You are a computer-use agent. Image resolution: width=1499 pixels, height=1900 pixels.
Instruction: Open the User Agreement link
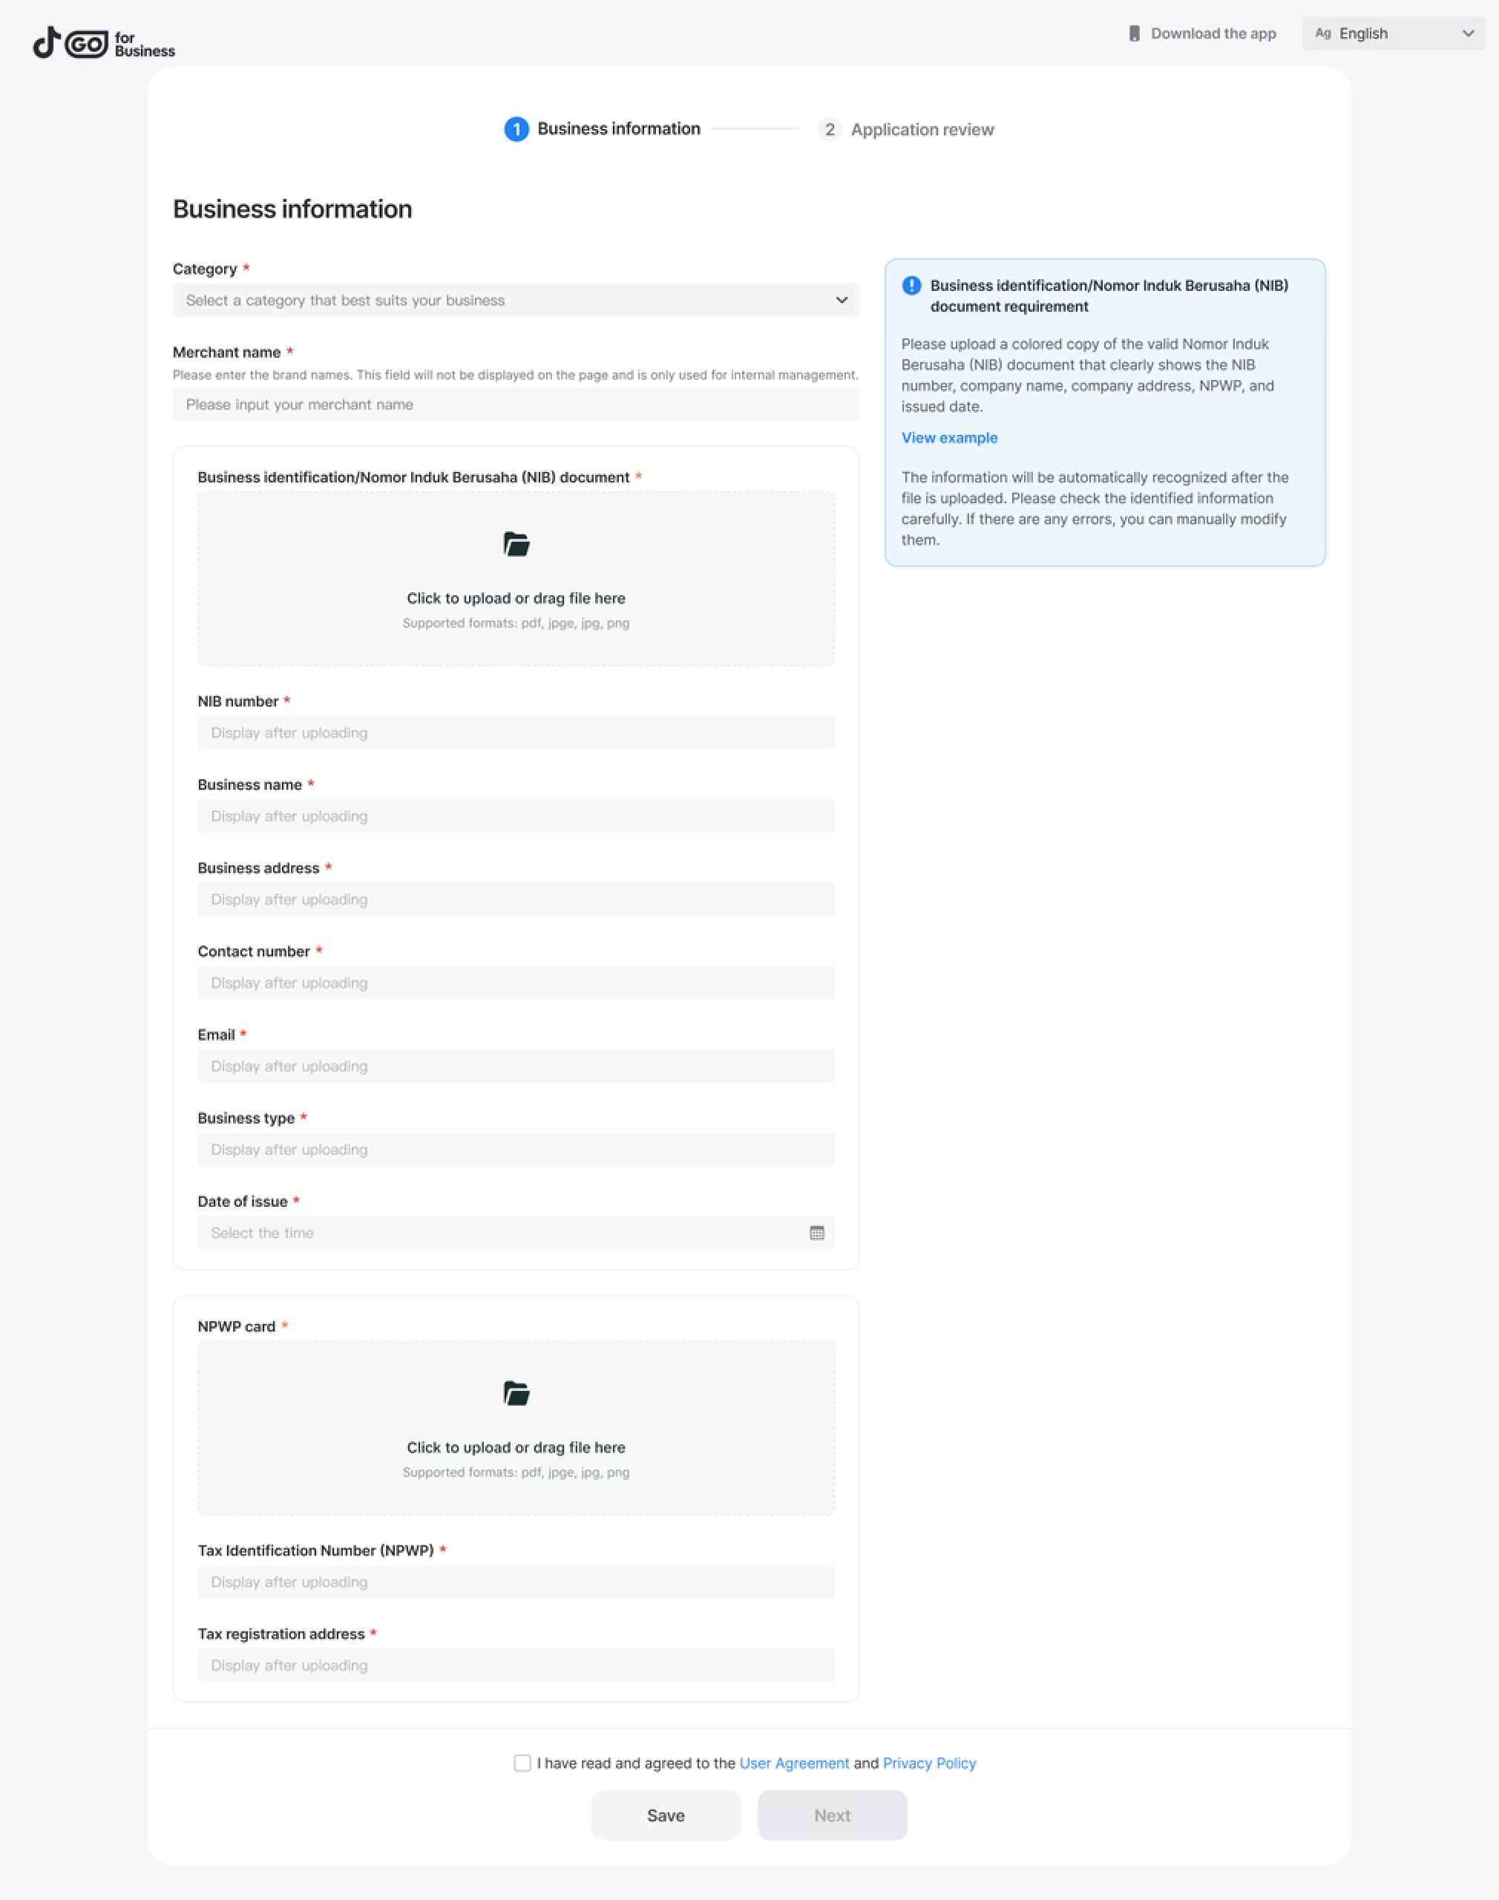(x=793, y=1763)
